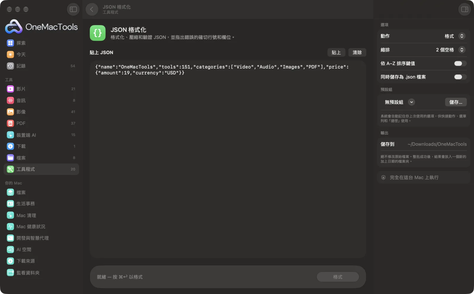Open the 探索 section icon
This screenshot has width=474, height=294.
(10, 43)
